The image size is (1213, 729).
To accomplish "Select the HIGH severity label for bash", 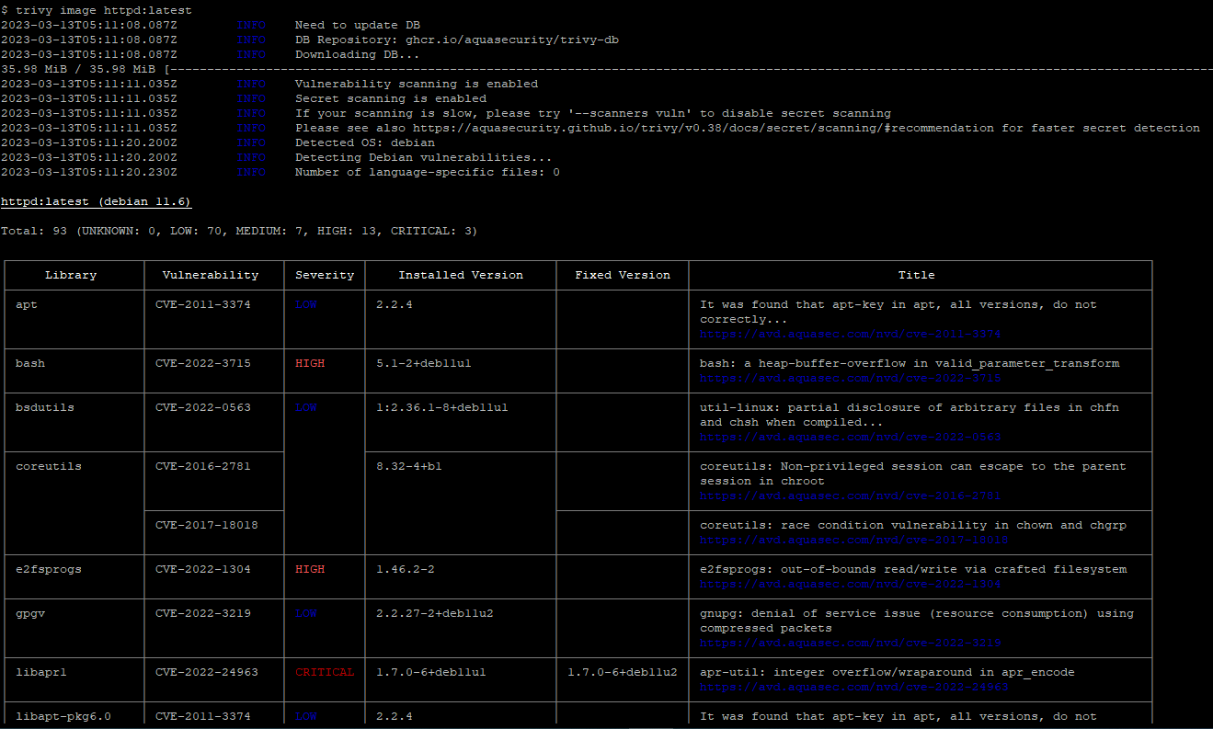I will click(312, 363).
